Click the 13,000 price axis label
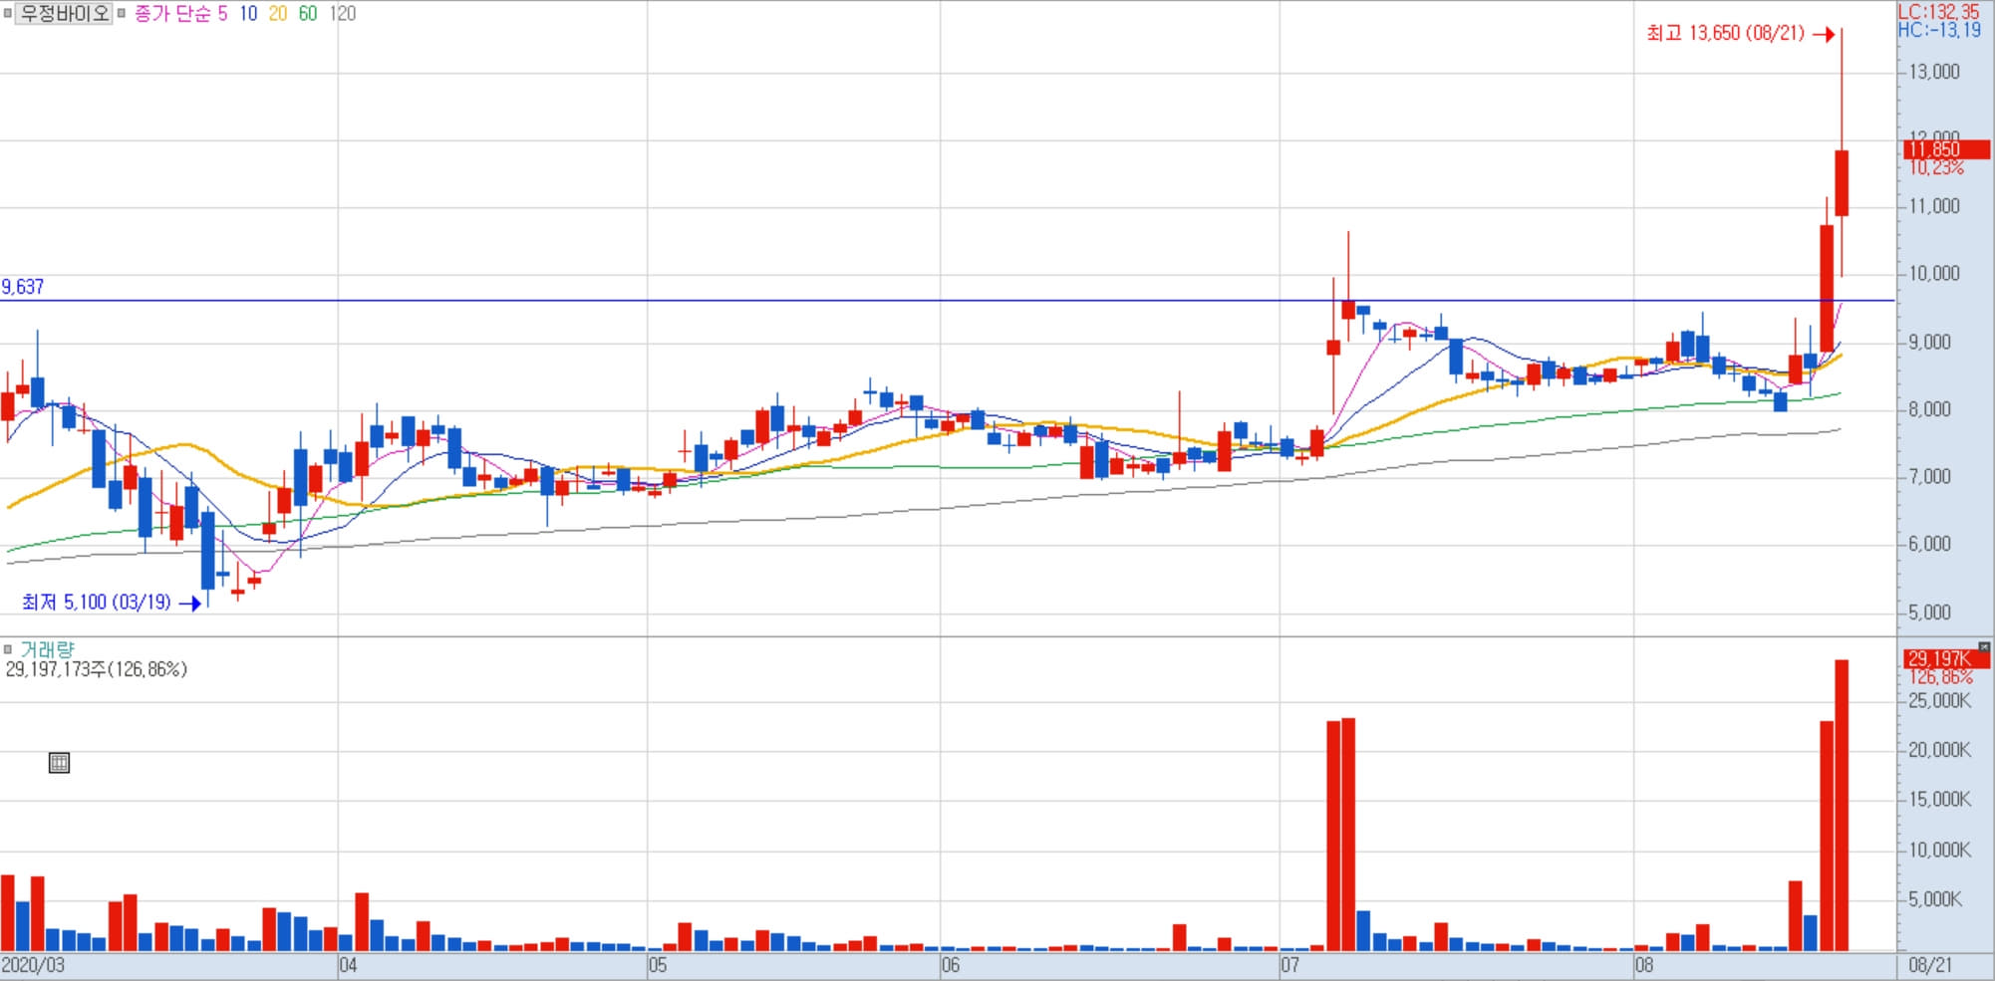The height and width of the screenshot is (981, 1995). 1934,72
